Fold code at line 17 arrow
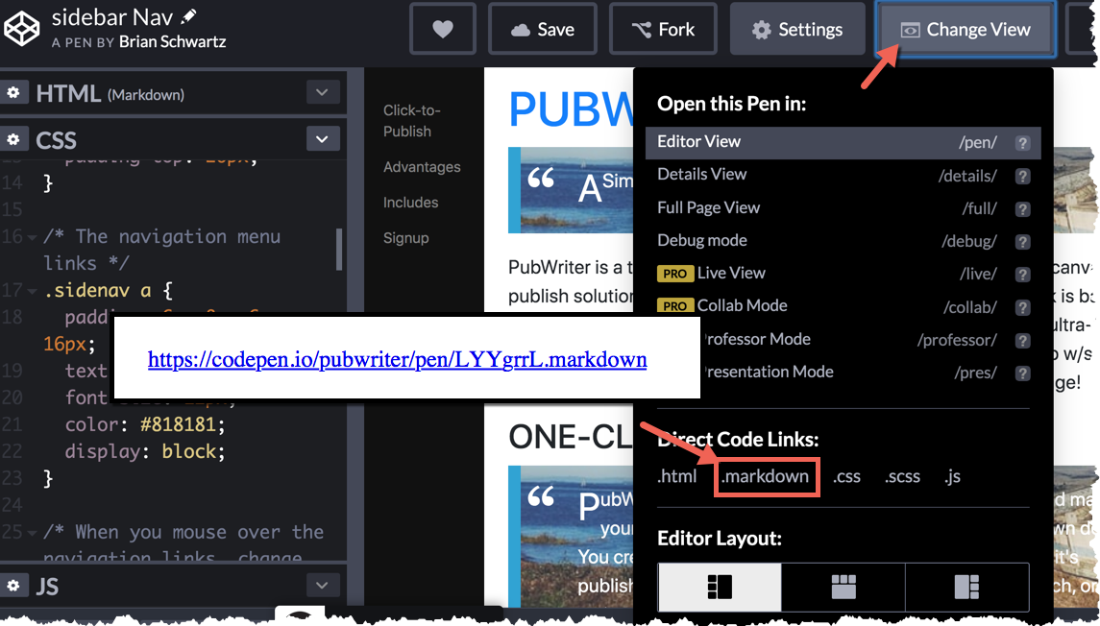Screen dimensions: 1100x626 (33, 291)
